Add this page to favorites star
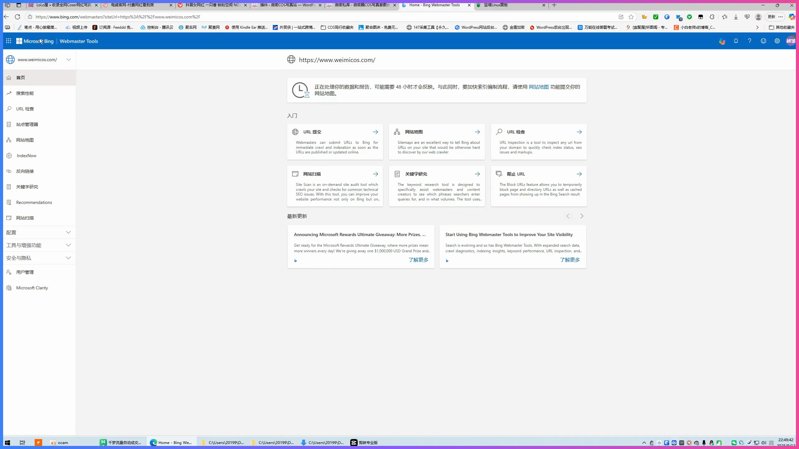 point(631,17)
